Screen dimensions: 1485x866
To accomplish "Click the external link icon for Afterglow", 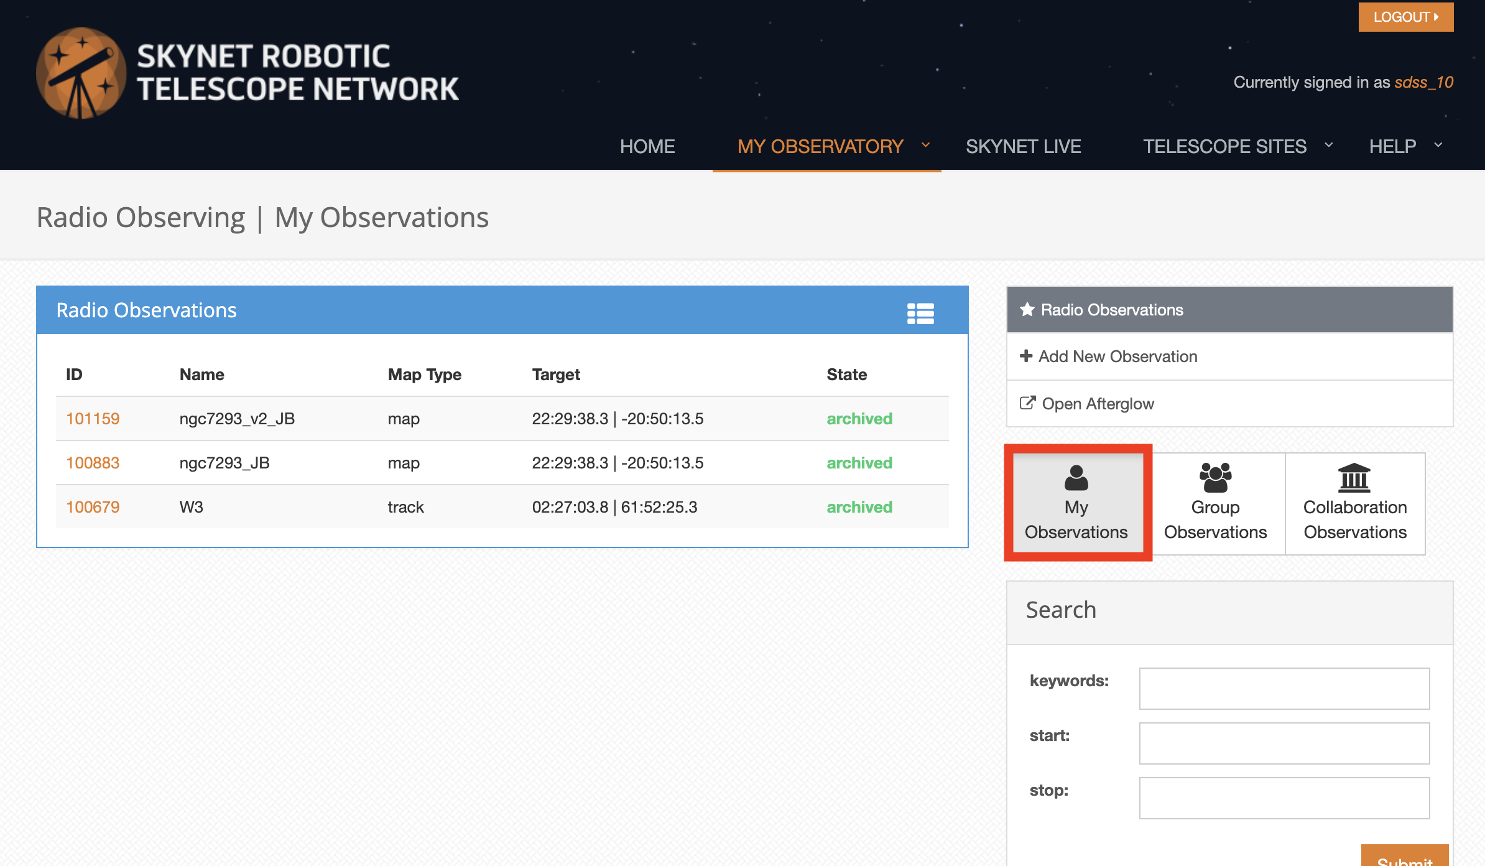I will pyautogui.click(x=1028, y=403).
